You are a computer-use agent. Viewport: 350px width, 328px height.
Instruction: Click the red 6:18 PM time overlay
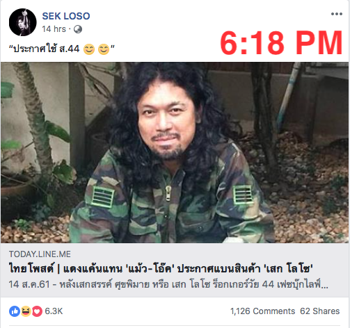pos(281,43)
